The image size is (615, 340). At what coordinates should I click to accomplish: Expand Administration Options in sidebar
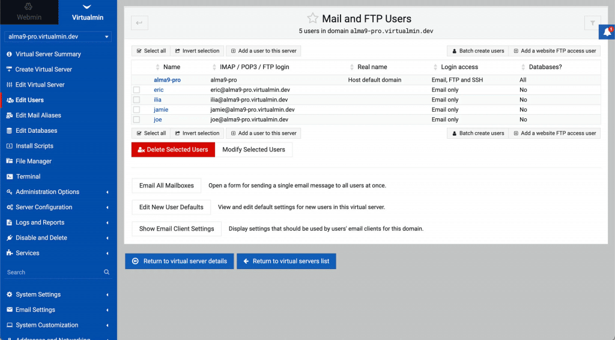point(47,192)
